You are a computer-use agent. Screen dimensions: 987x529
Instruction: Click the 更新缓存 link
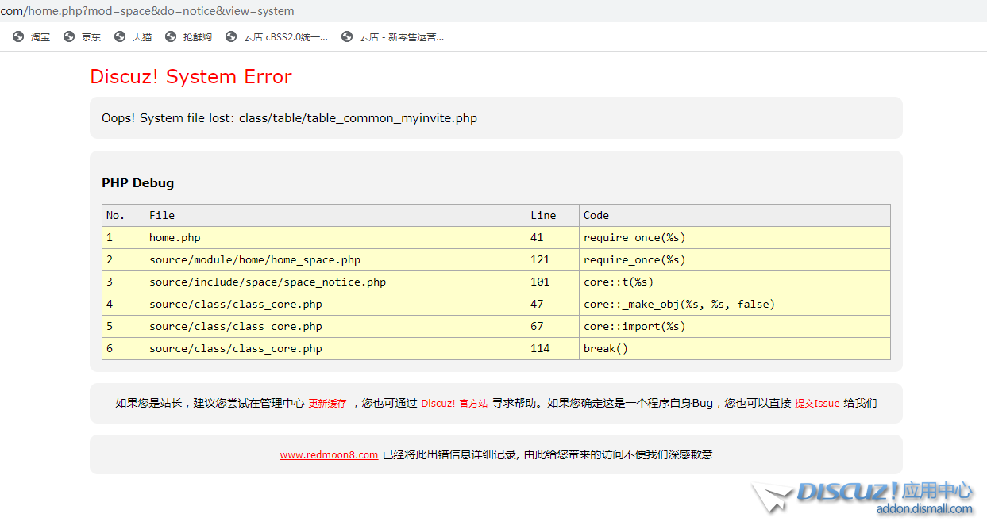[x=327, y=404]
